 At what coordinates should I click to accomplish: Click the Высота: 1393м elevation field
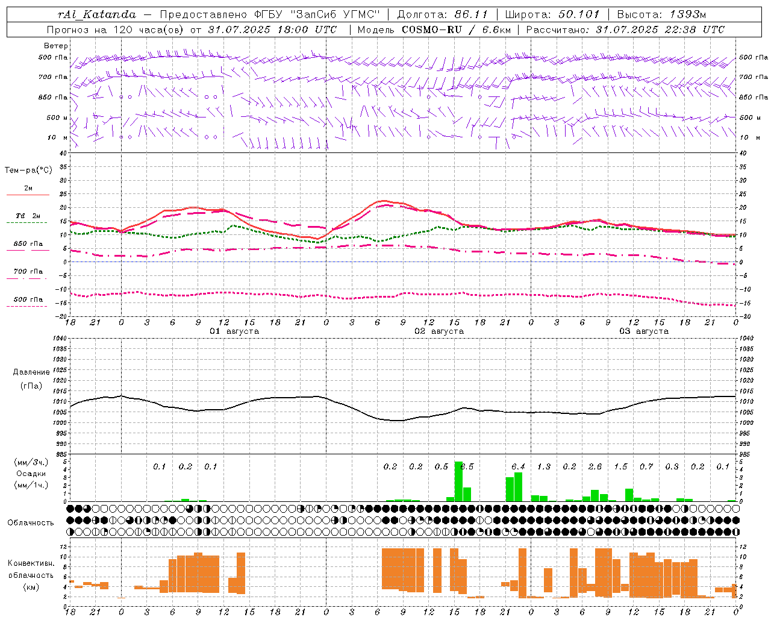[661, 14]
